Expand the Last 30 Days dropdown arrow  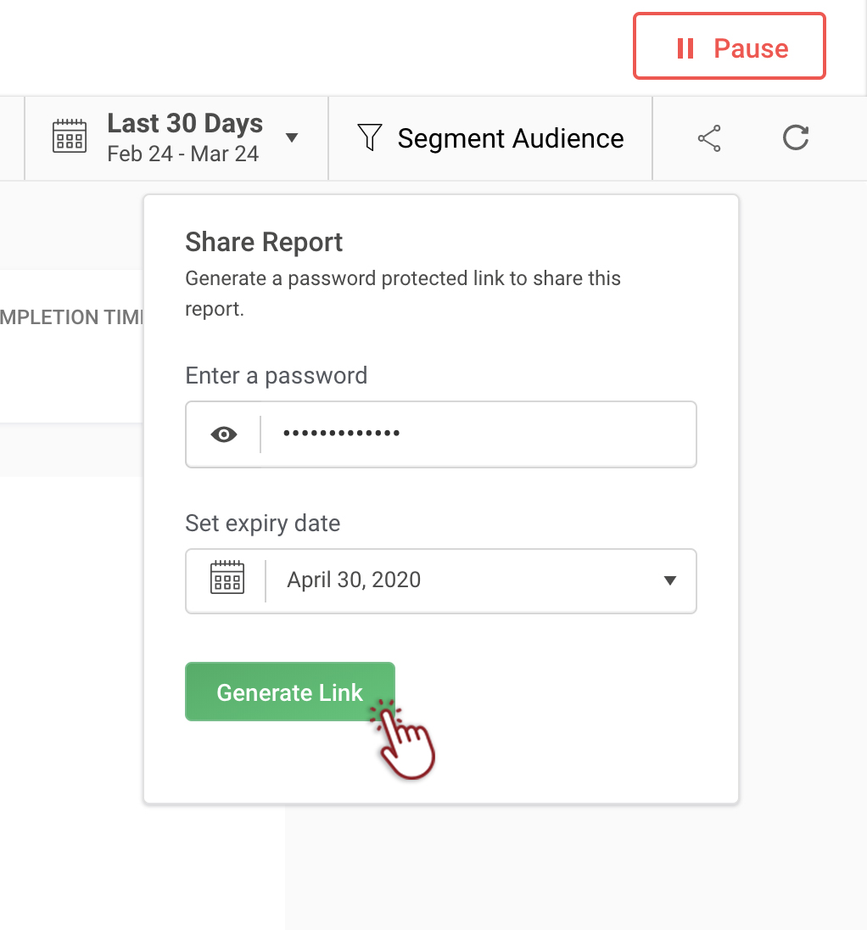tap(292, 137)
